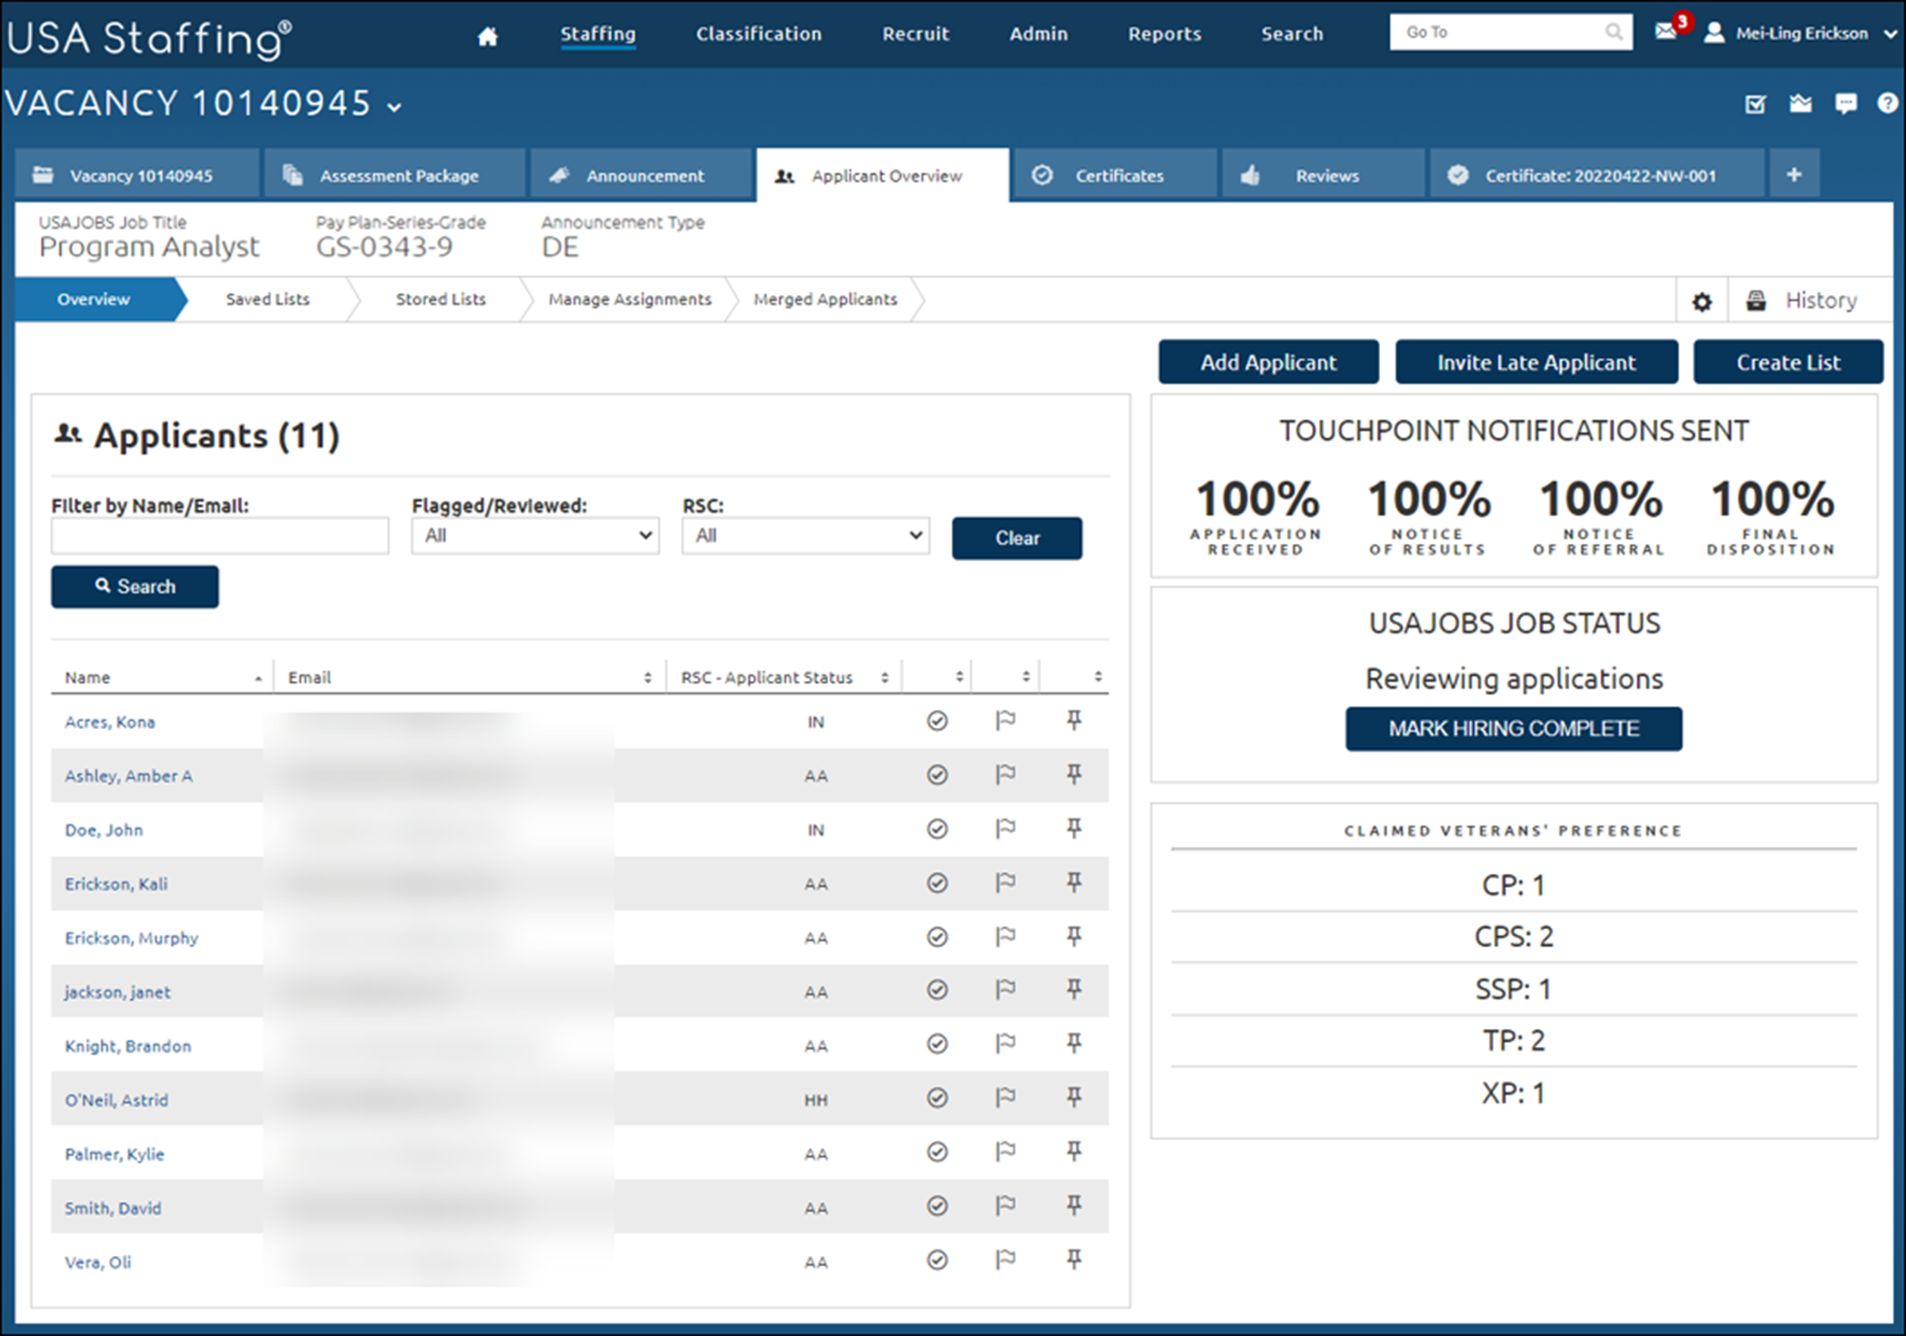Open the History panel
This screenshot has width=1906, height=1336.
1802,300
